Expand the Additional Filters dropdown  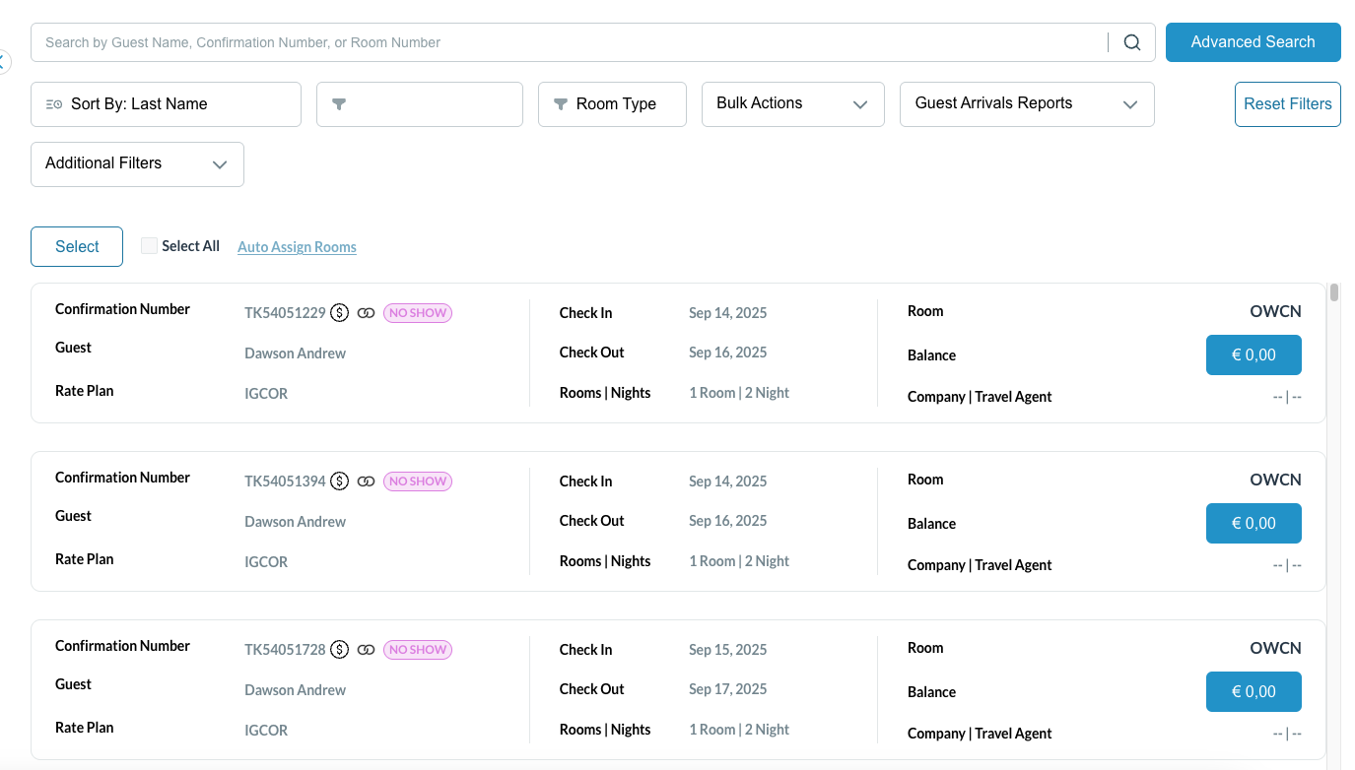[x=137, y=164]
